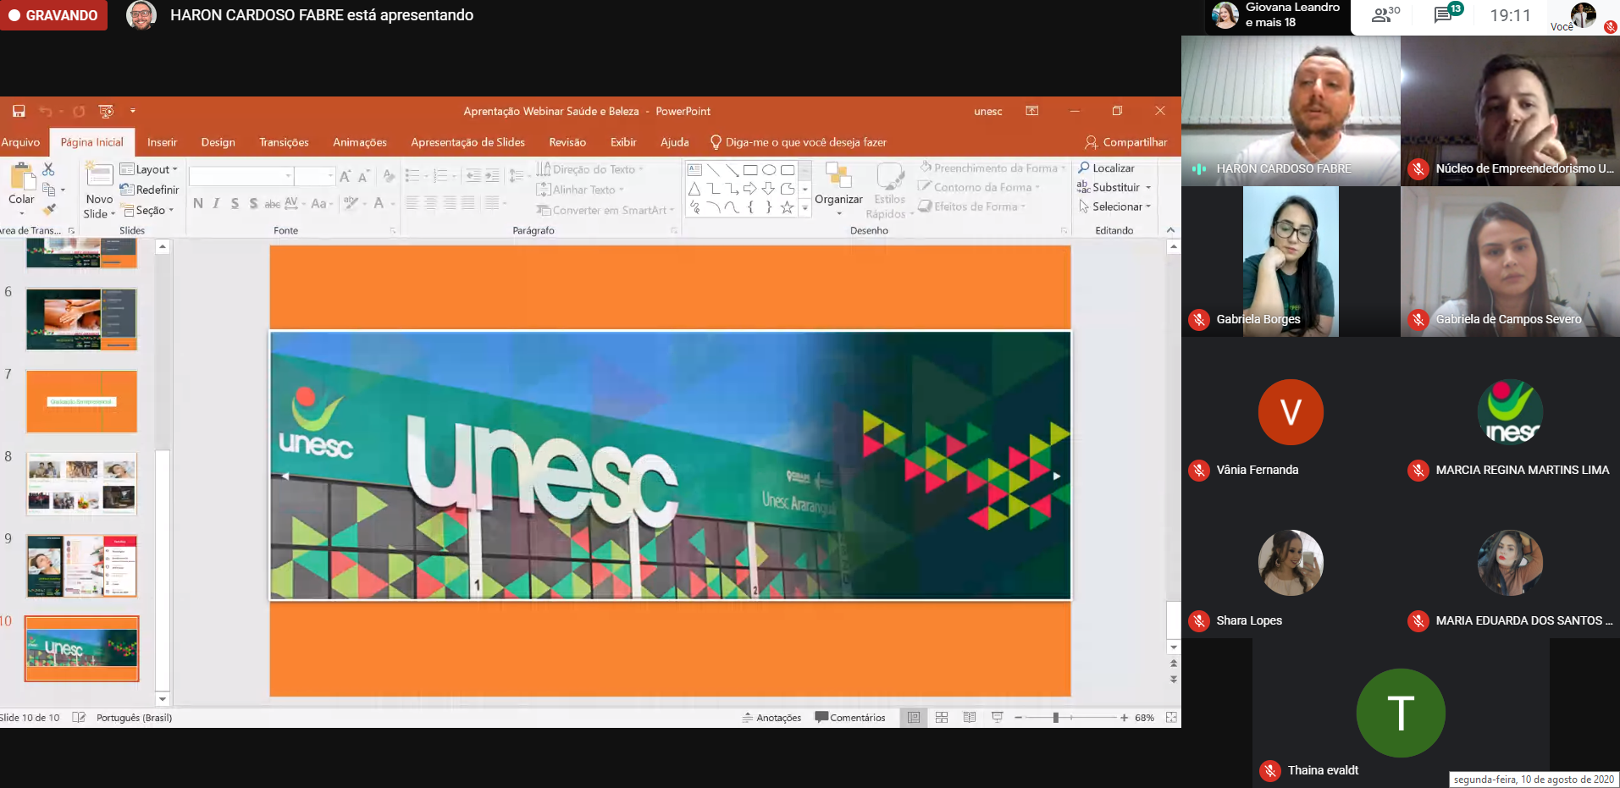This screenshot has height=788, width=1620.
Task: Open Slide Sorter view from status bar
Action: tap(942, 718)
